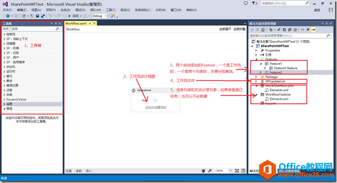Click the magnifier zoom icon in designer footer
The image size is (337, 183).
point(210,171)
